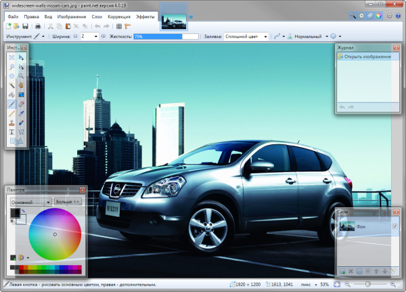This screenshot has width=406, height=292.
Task: Select the Text tool
Action: (x=12, y=132)
